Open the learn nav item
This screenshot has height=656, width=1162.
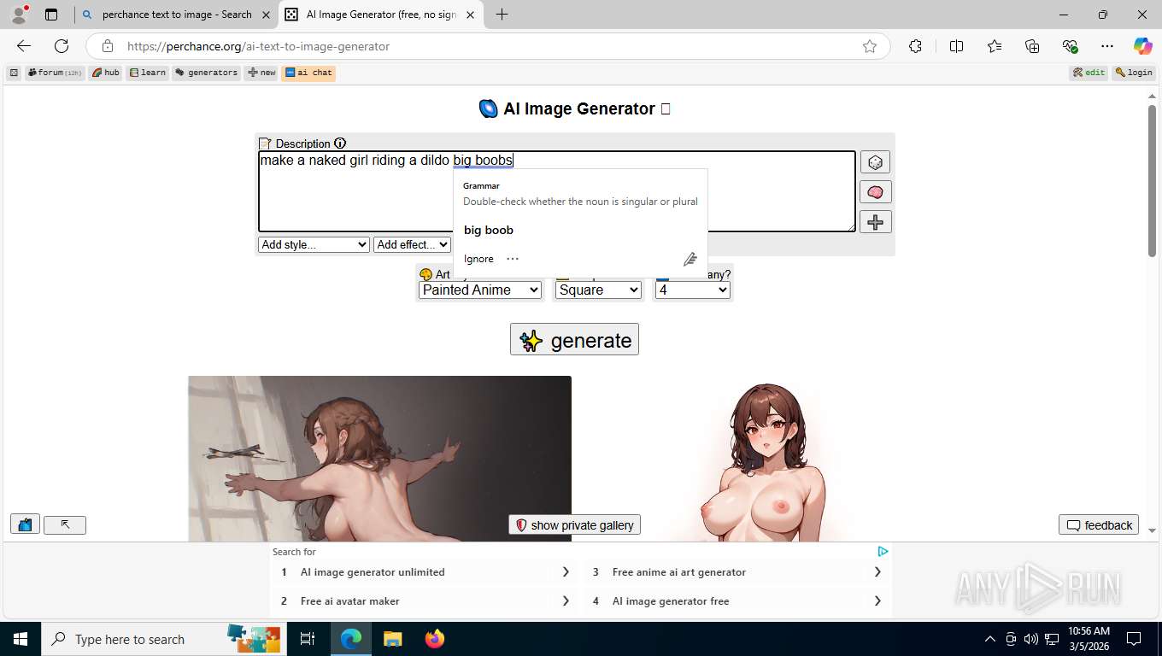(148, 73)
